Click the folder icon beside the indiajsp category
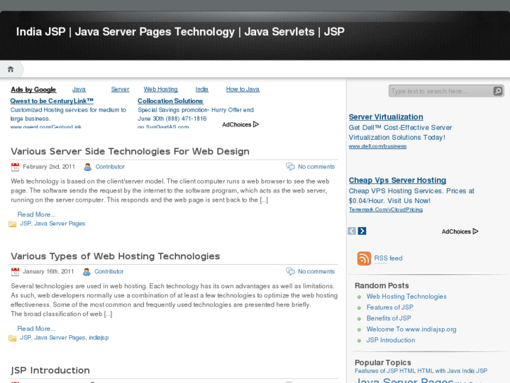 click(13, 338)
